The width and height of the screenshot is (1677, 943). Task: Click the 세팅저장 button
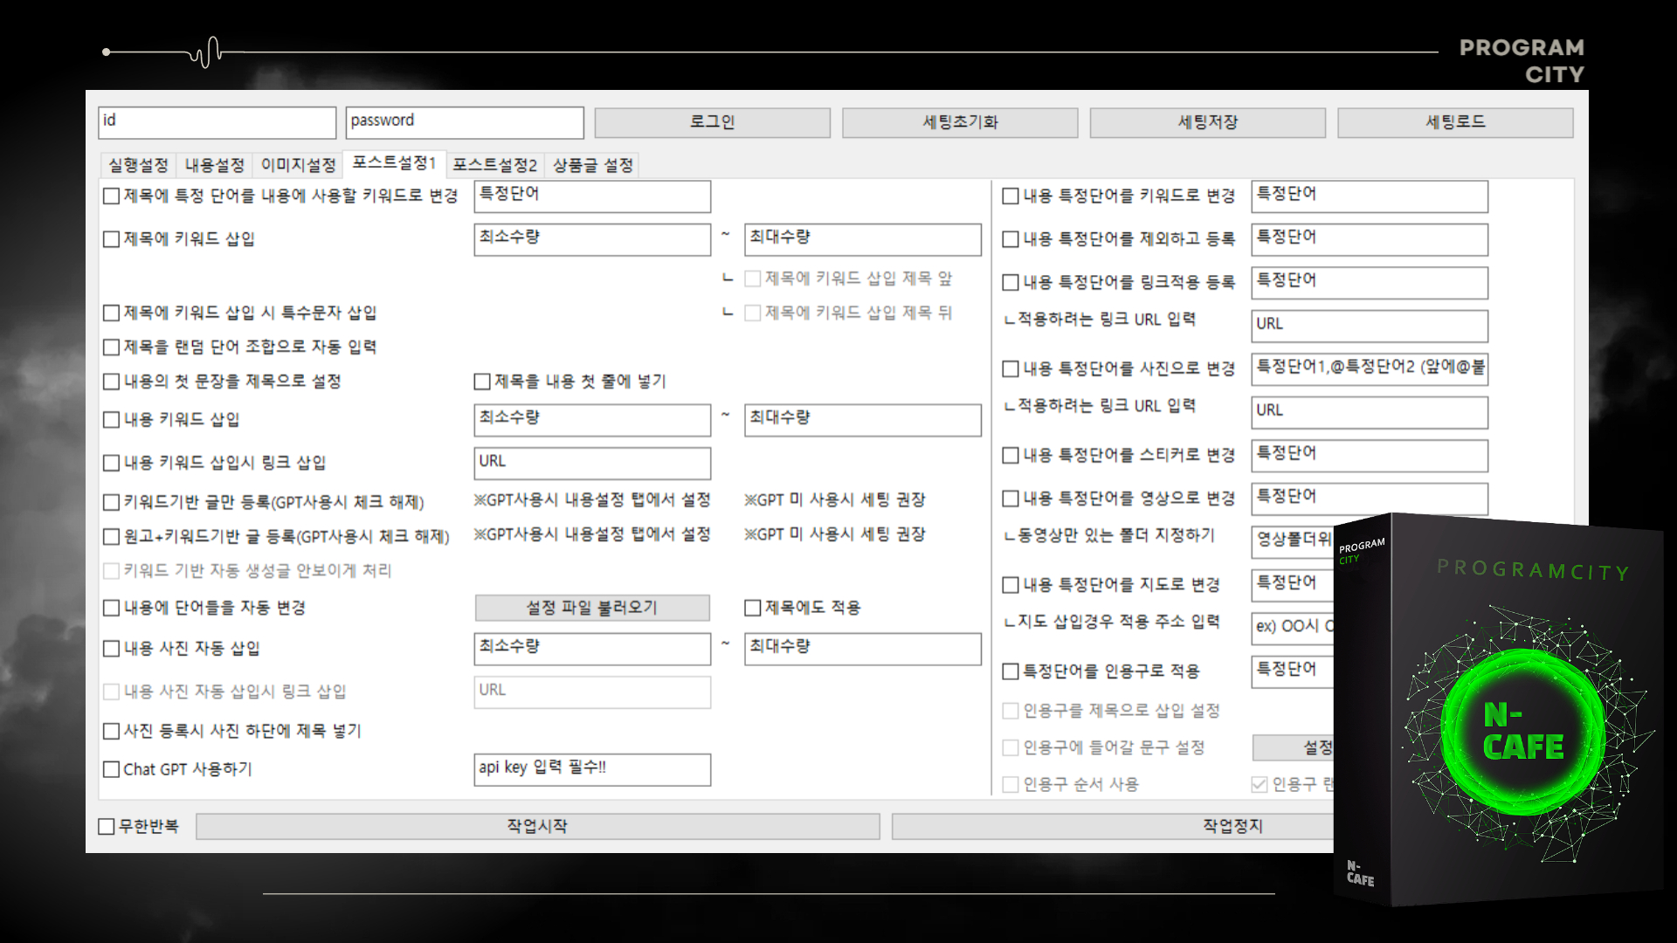1207,122
